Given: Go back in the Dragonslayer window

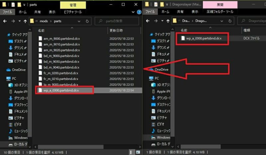Looking at the screenshot, I should coord(148,21).
